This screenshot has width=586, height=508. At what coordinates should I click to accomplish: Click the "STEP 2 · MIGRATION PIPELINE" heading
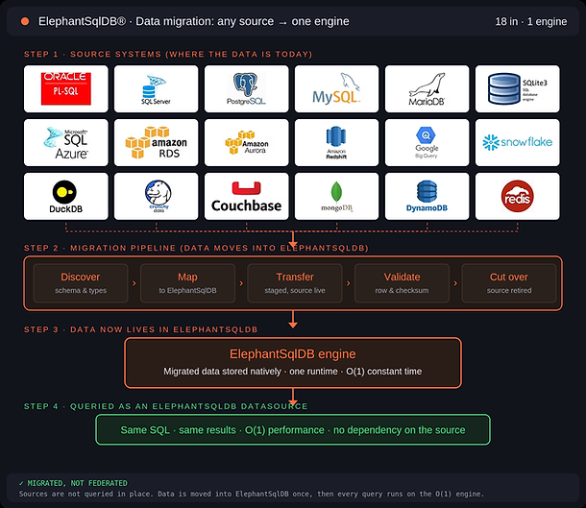(x=196, y=248)
